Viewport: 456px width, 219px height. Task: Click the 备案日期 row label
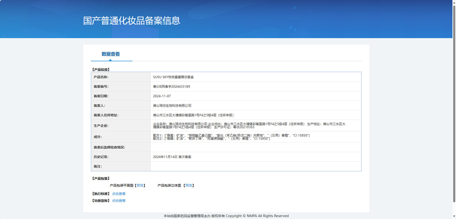click(101, 96)
